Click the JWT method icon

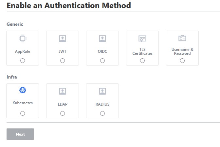(63, 38)
